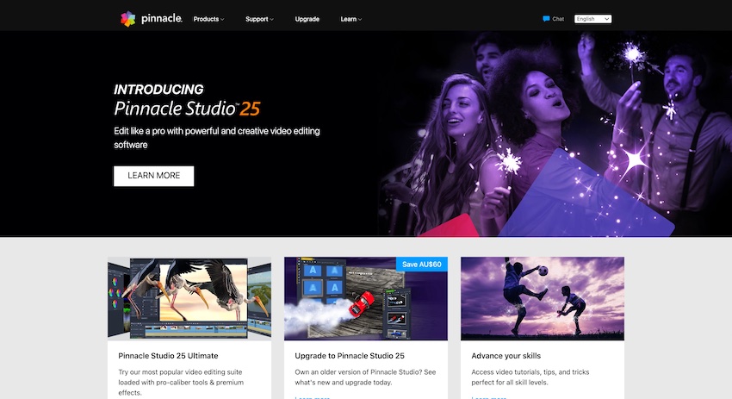
Task: Expand the Products menu
Action: point(208,19)
